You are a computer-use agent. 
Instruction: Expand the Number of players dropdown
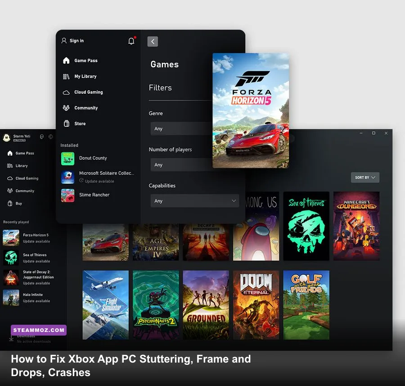click(181, 165)
